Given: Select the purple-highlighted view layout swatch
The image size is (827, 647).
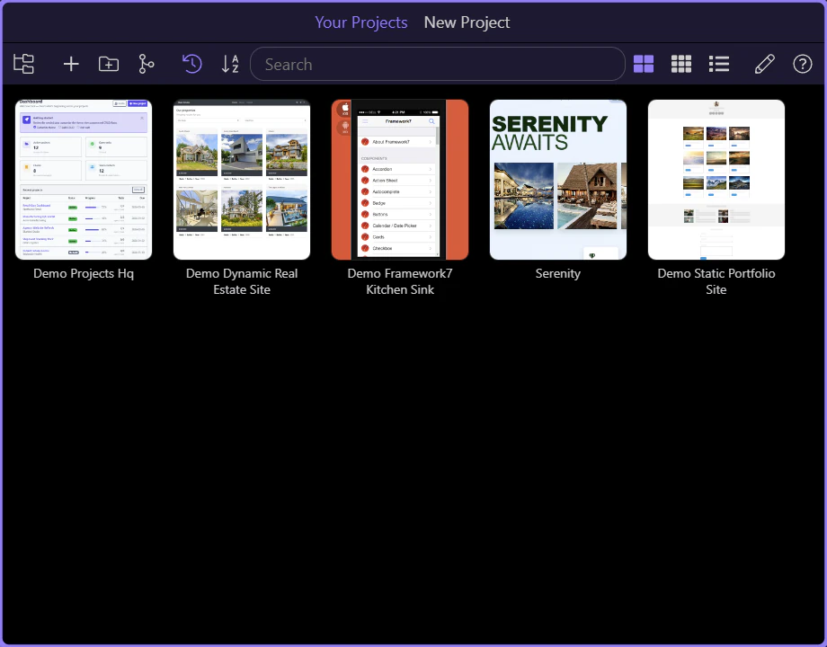Looking at the screenshot, I should point(644,64).
